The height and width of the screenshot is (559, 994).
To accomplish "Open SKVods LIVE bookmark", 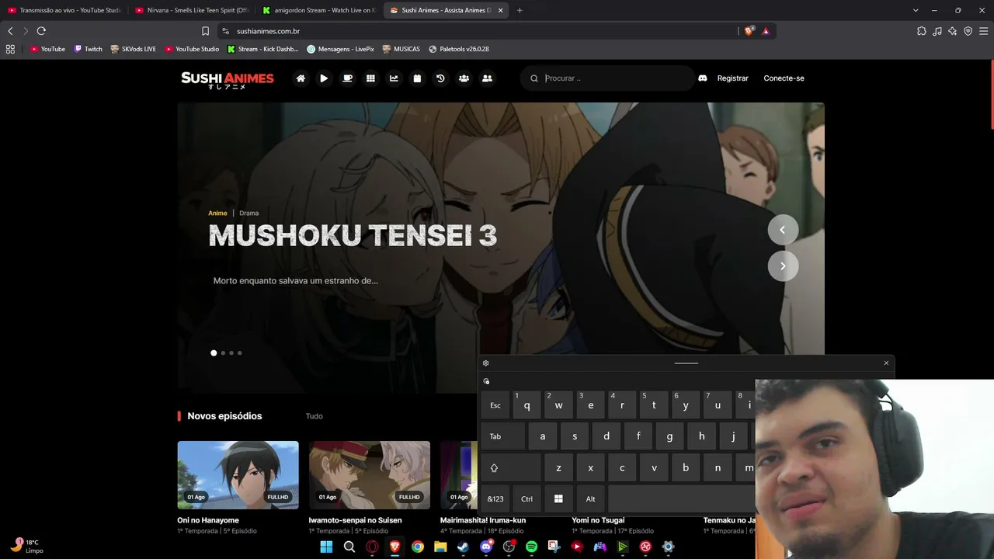I will pyautogui.click(x=134, y=49).
